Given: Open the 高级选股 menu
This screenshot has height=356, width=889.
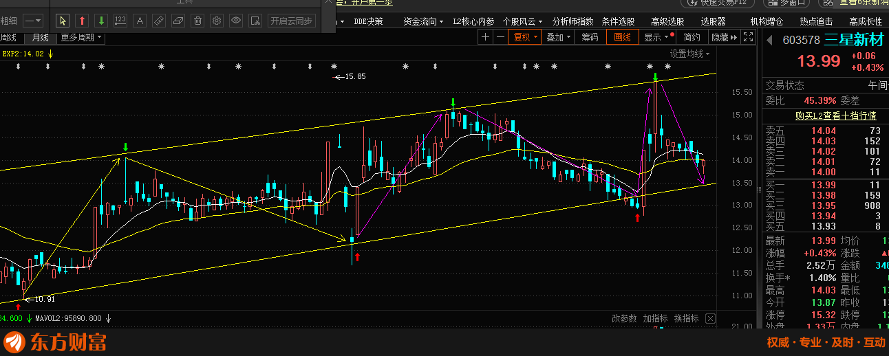Looking at the screenshot, I should pos(667,21).
